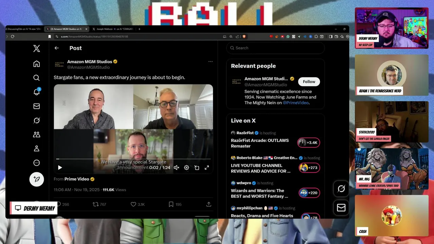Screen dimensions: 434x244
Task: Toggle picture-in-picture for the video
Action: click(197, 167)
